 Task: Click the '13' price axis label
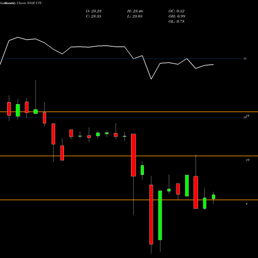pyautogui.click(x=247, y=160)
